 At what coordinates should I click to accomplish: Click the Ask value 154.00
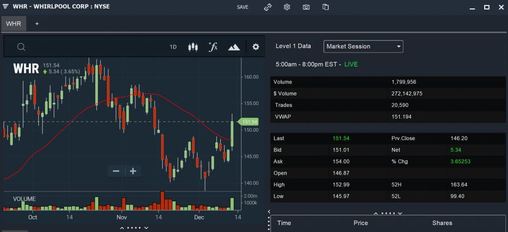point(341,162)
